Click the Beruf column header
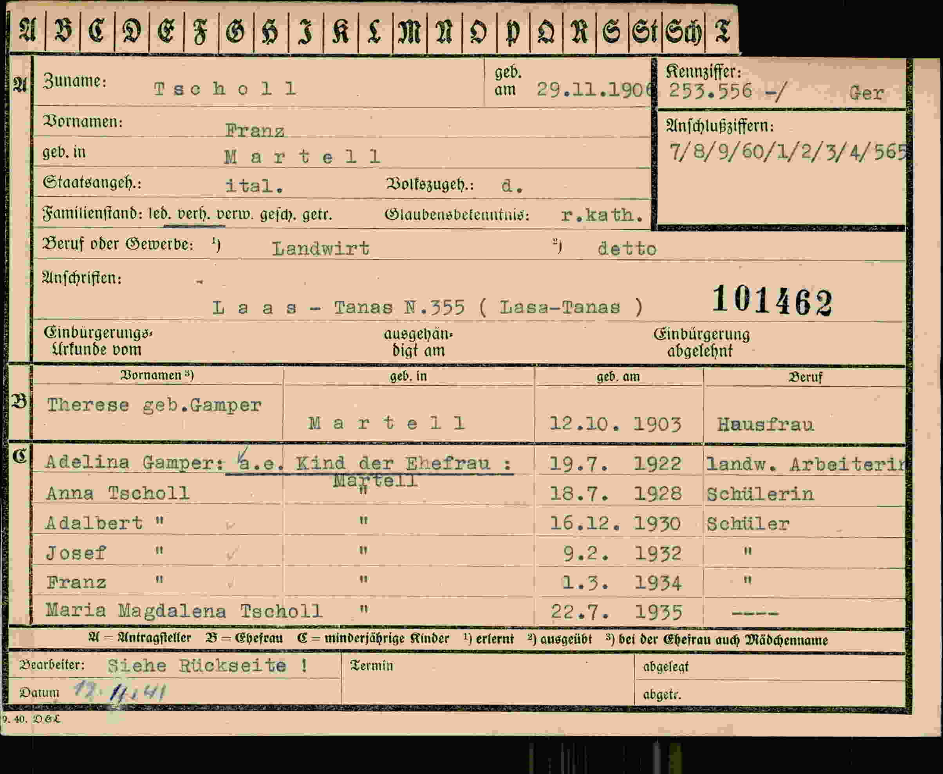This screenshot has width=943, height=774. click(805, 378)
